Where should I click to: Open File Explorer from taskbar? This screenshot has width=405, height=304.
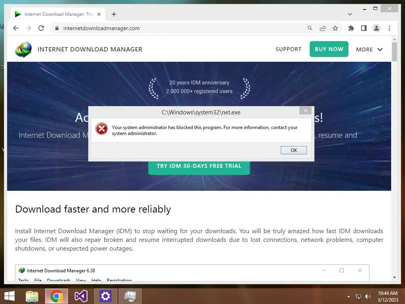coord(32,296)
